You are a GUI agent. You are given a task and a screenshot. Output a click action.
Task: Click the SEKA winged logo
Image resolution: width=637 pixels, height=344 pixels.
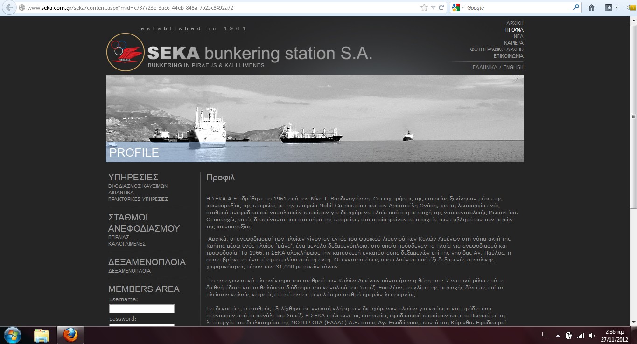pyautogui.click(x=126, y=52)
